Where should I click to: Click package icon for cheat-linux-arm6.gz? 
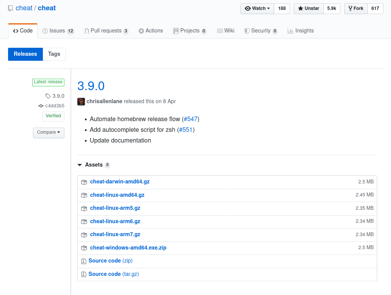tap(84, 222)
